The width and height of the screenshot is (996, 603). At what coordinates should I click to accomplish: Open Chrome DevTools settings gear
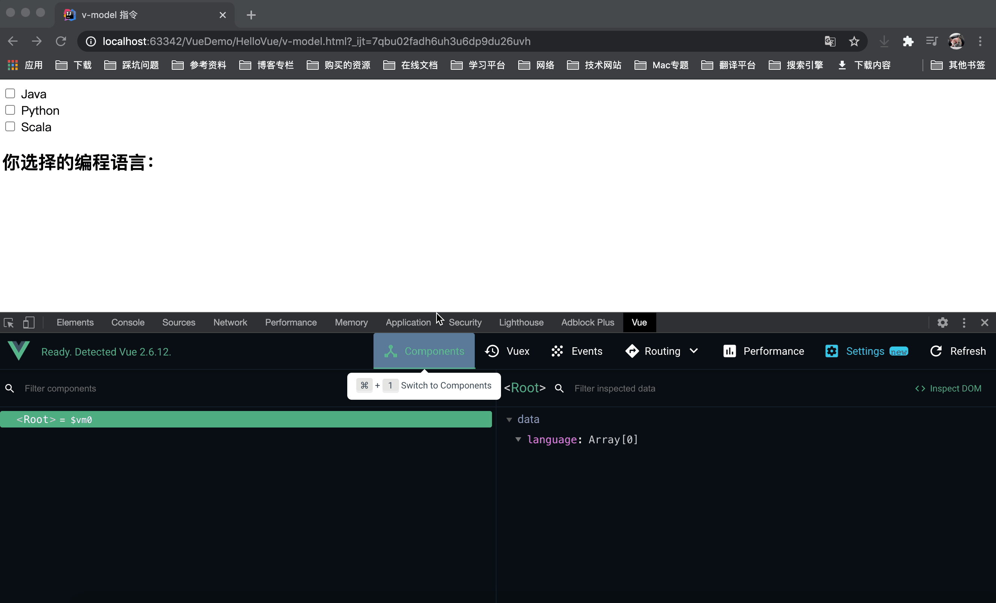(942, 322)
